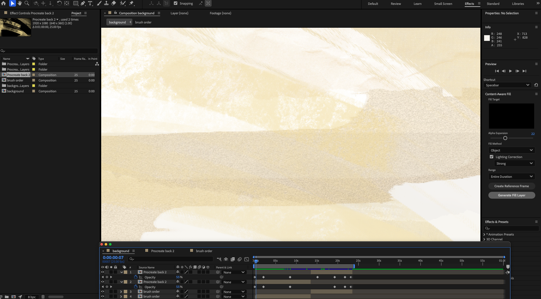
Task: Toggle the composition lock icon
Action: pyautogui.click(x=116, y=13)
